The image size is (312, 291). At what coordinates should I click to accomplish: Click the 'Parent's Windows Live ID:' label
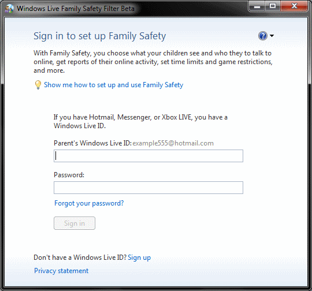click(92, 143)
